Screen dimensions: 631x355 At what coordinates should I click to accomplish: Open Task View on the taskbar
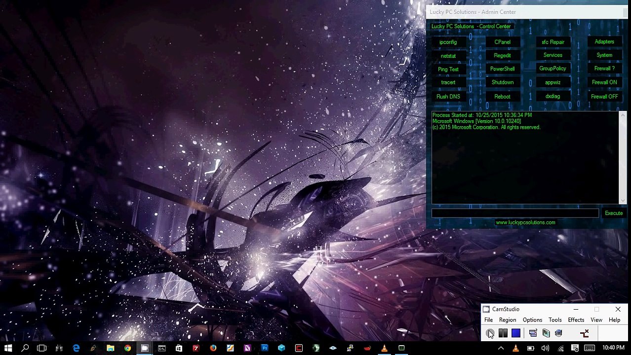41,348
